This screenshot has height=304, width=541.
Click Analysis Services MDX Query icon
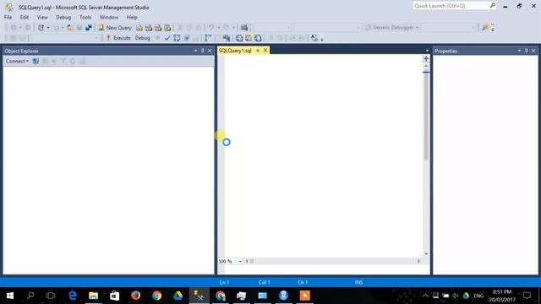tap(149, 28)
